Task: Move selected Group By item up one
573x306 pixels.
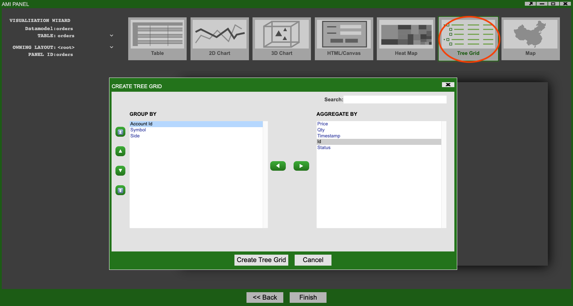Action: tap(120, 151)
